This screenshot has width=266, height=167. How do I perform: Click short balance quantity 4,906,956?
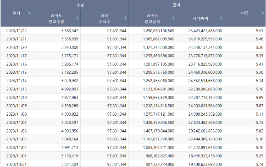point(70,131)
